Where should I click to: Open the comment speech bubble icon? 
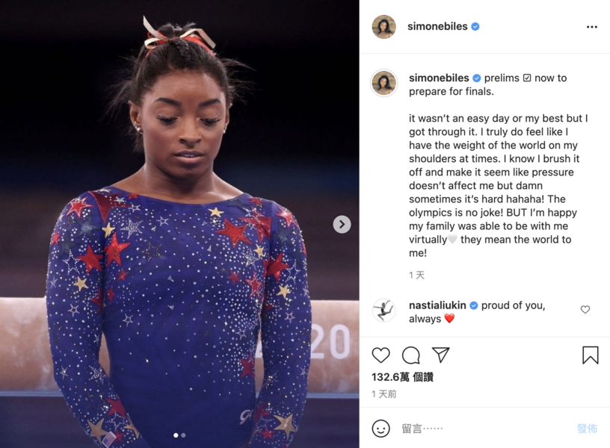(x=411, y=355)
